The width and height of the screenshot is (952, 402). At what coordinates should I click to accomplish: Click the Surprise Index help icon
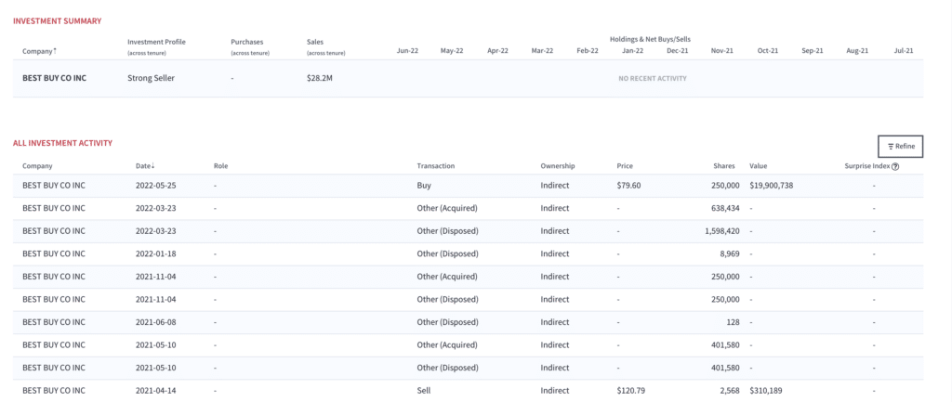pos(895,166)
